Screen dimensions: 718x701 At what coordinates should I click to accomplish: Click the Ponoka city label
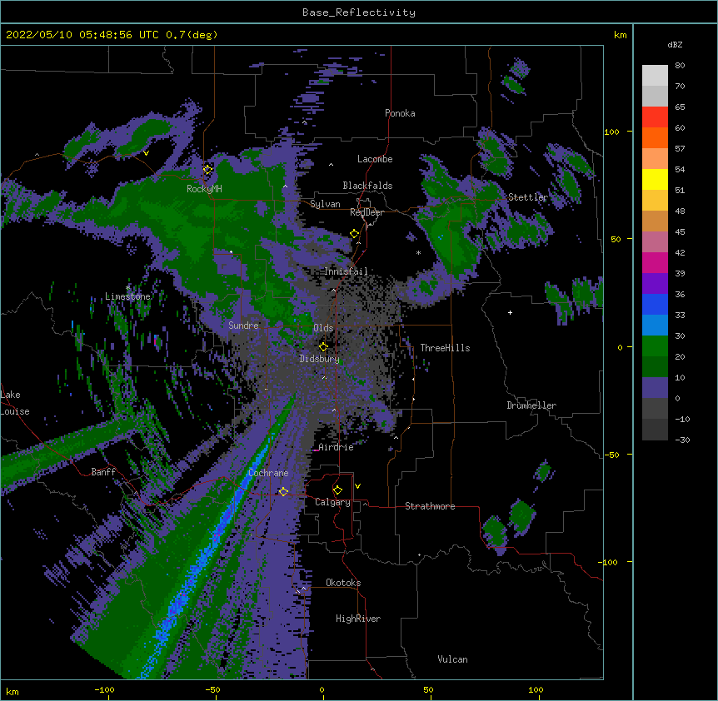(400, 113)
